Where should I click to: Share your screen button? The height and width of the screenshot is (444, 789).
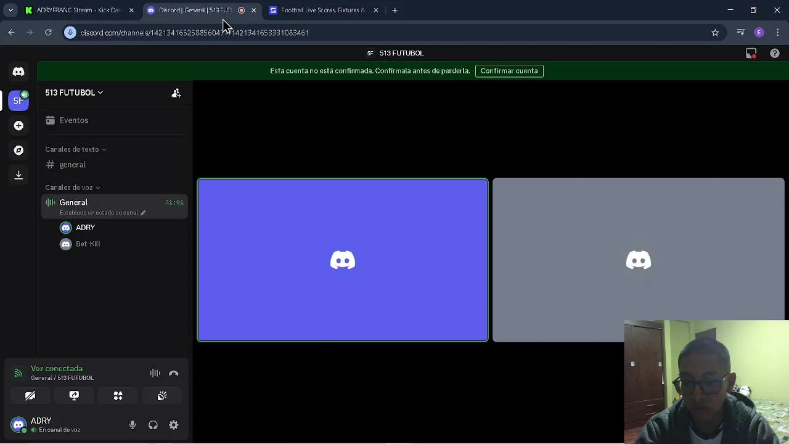point(74,396)
